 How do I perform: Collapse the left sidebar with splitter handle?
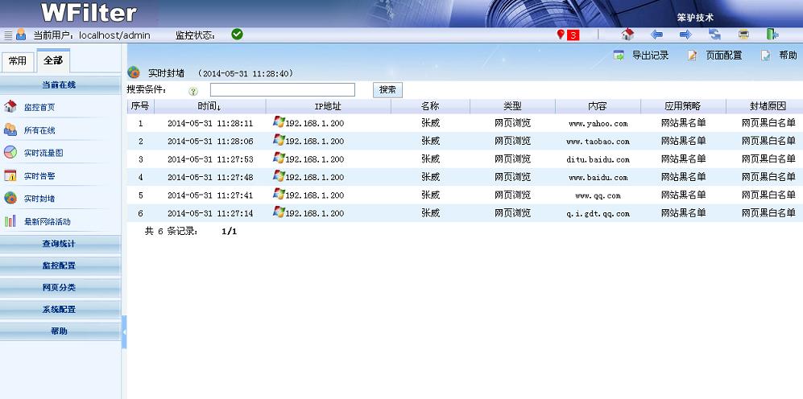click(x=124, y=331)
